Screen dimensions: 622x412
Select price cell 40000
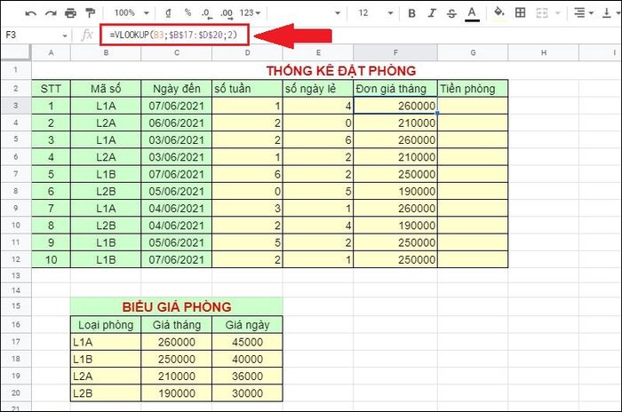[x=247, y=359]
